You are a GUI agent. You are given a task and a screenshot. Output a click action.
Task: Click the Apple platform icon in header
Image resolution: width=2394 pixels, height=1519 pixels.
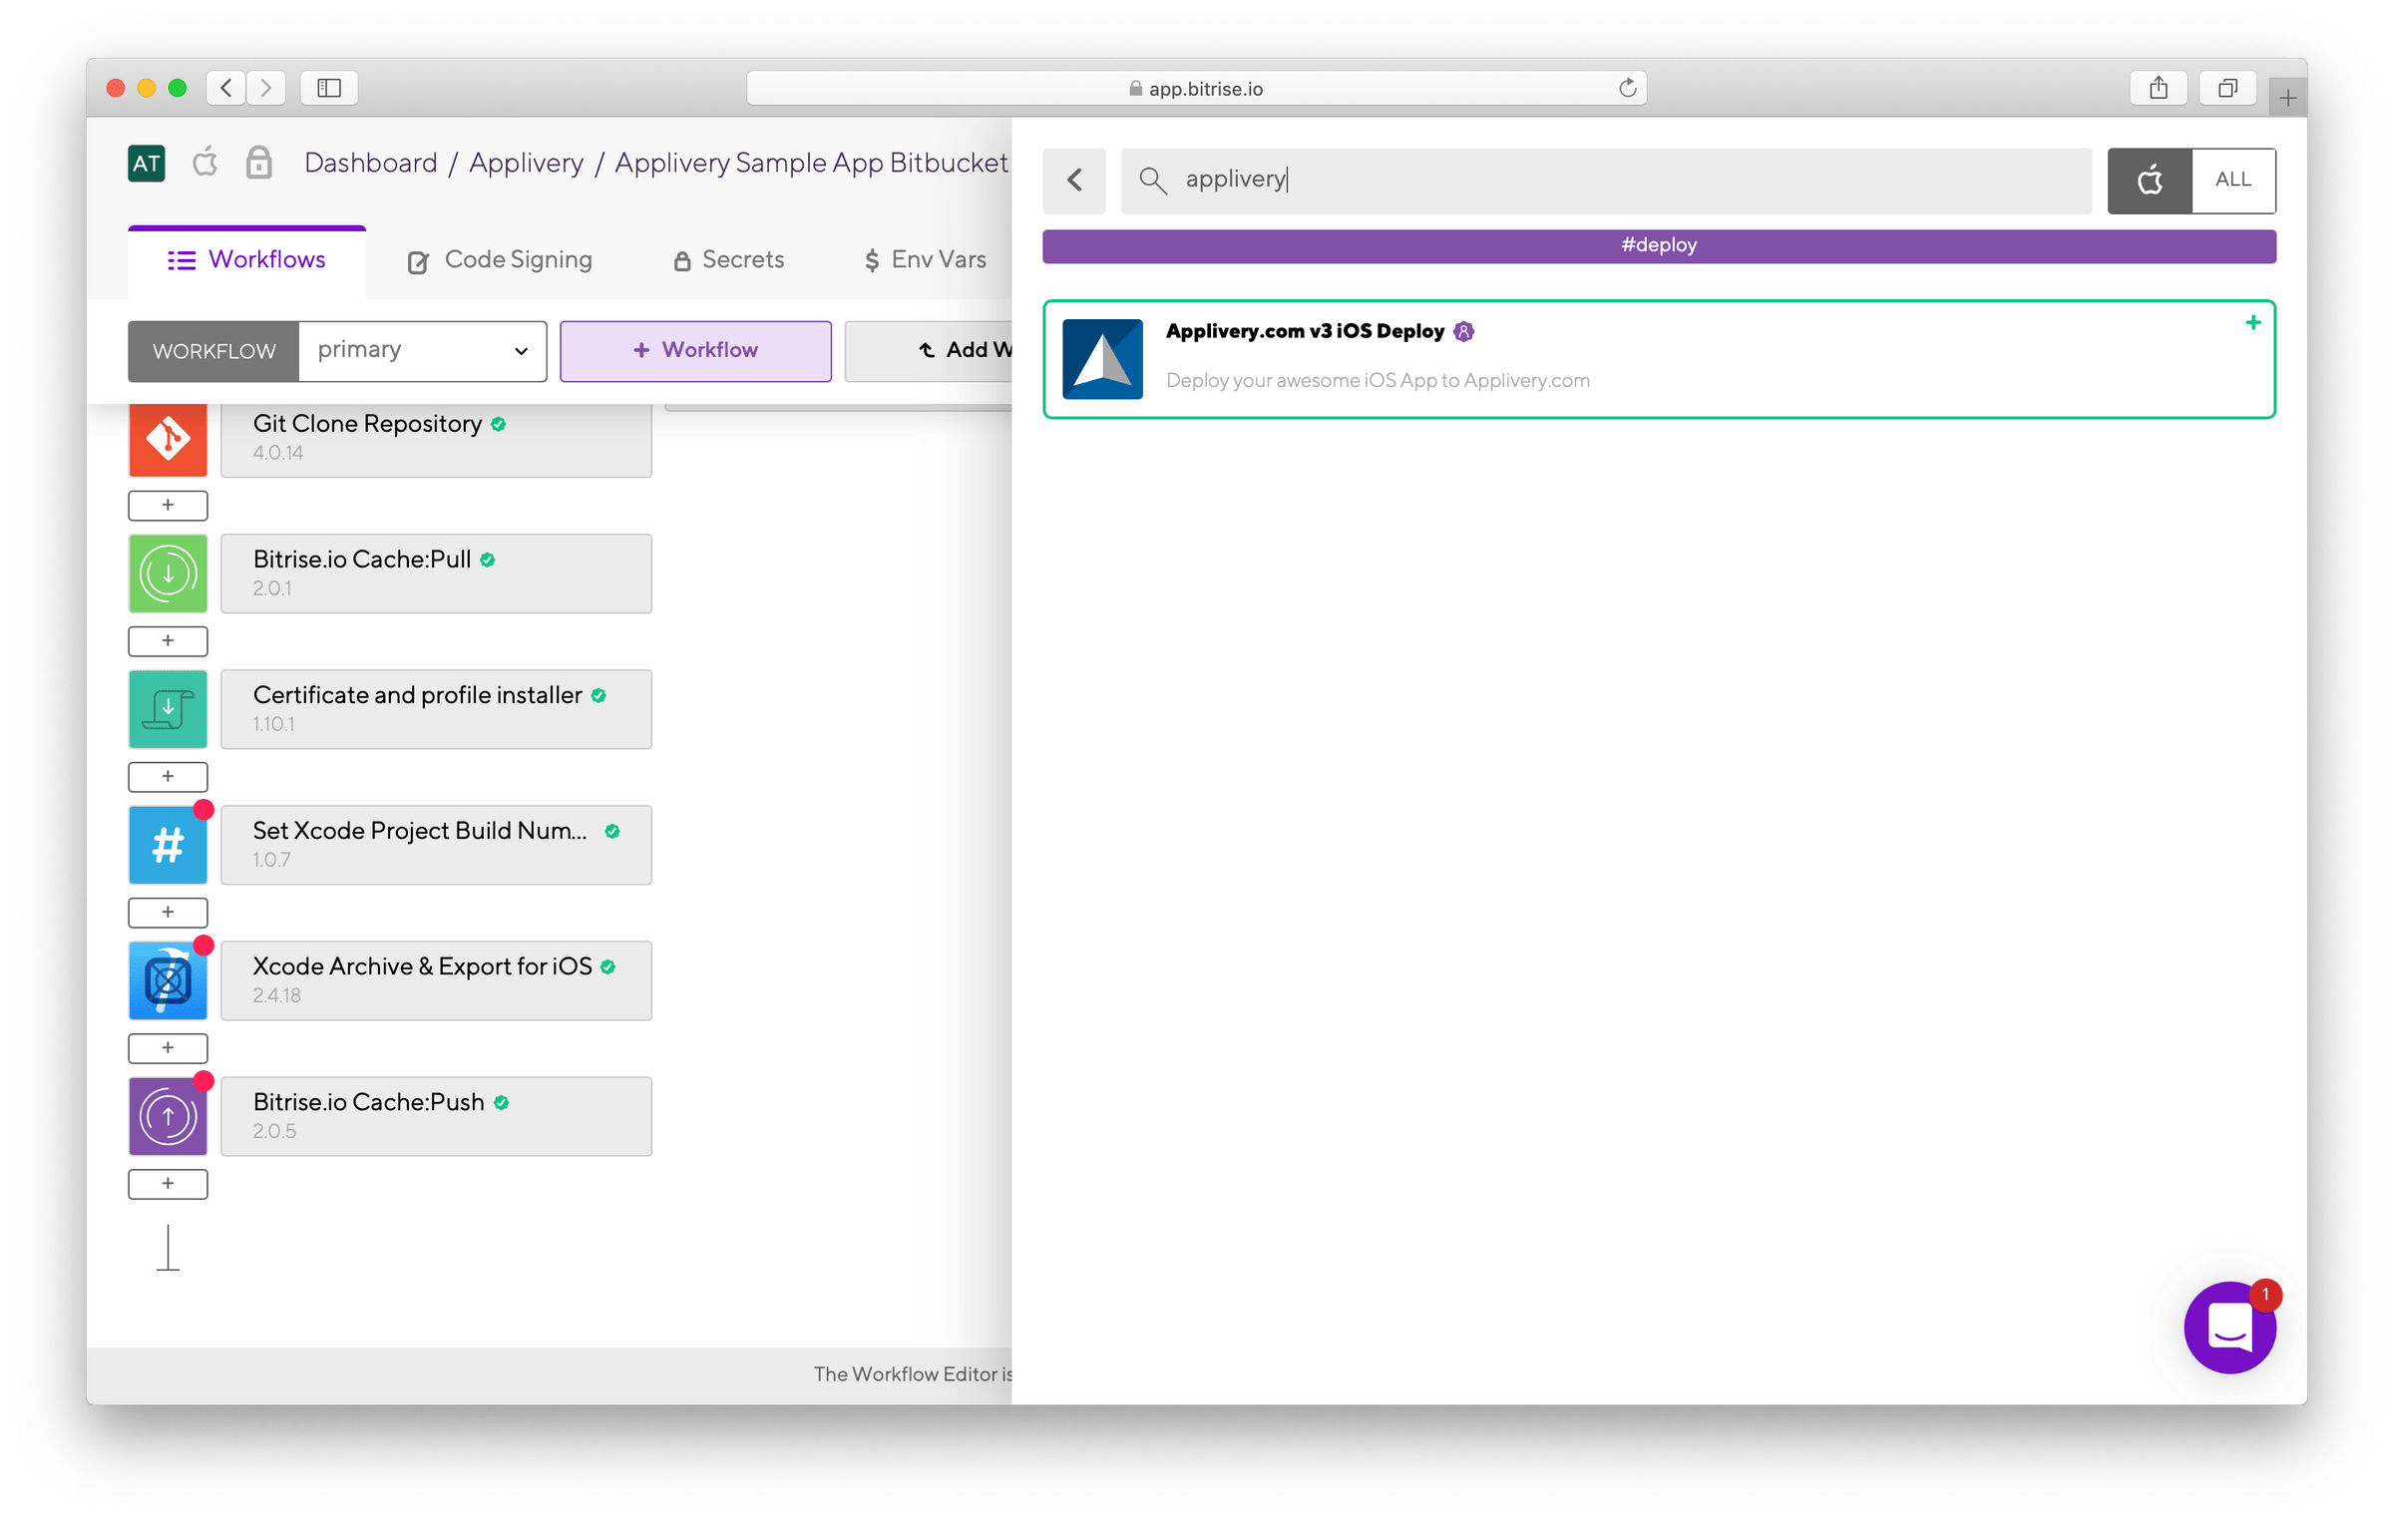(205, 162)
